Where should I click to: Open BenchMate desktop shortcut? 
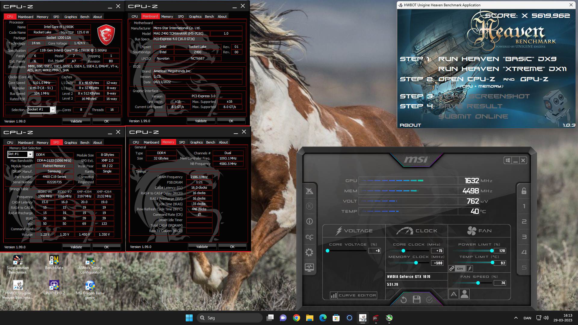54,262
